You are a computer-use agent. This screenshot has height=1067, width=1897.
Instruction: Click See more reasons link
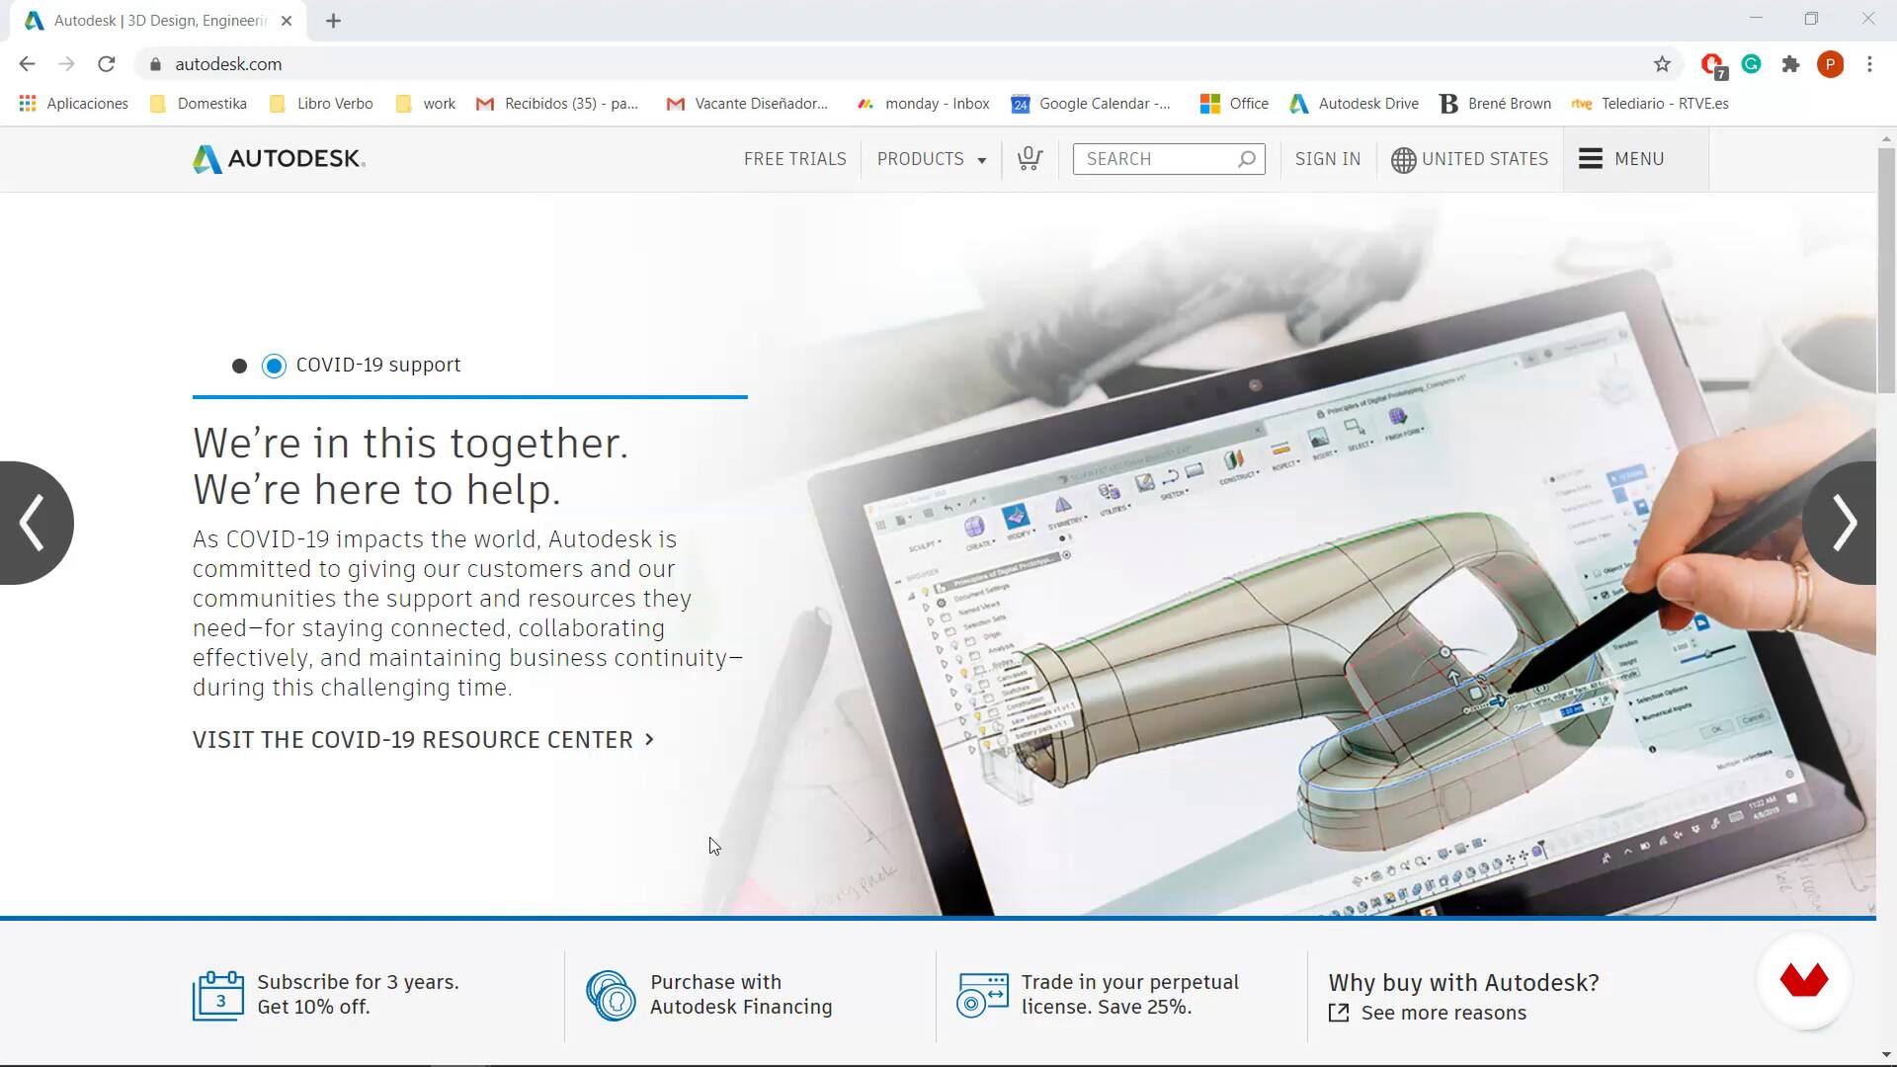[x=1443, y=1013]
